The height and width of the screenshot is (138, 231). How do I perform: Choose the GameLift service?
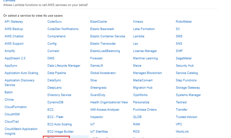(97, 66)
